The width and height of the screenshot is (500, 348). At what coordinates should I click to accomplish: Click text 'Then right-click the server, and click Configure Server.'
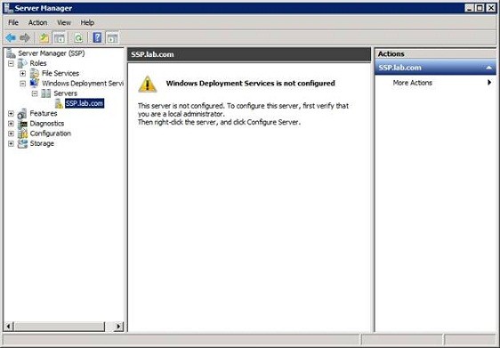click(x=219, y=122)
